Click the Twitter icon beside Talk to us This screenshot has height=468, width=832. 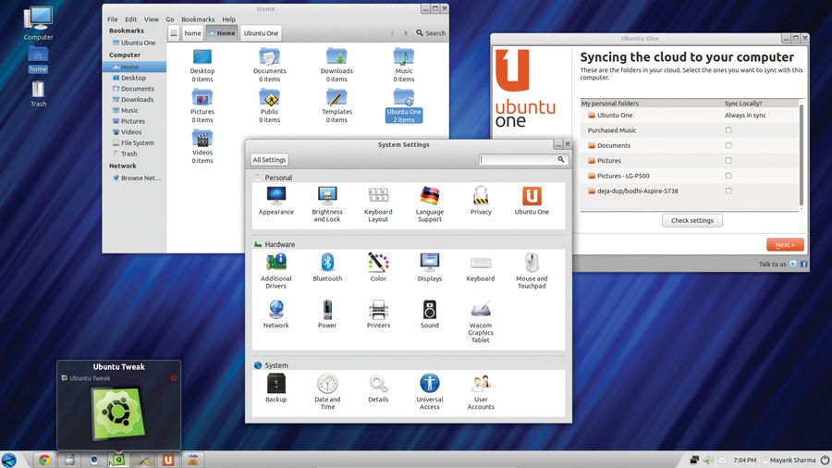pos(793,264)
